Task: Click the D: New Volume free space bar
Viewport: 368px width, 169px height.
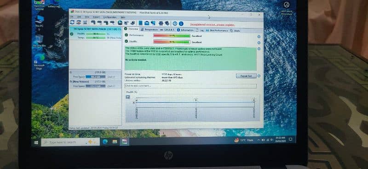Action: coord(96,86)
